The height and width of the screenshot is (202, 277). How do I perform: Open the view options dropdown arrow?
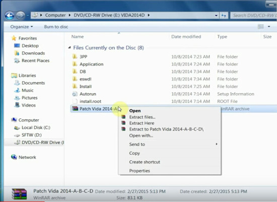coord(269,27)
